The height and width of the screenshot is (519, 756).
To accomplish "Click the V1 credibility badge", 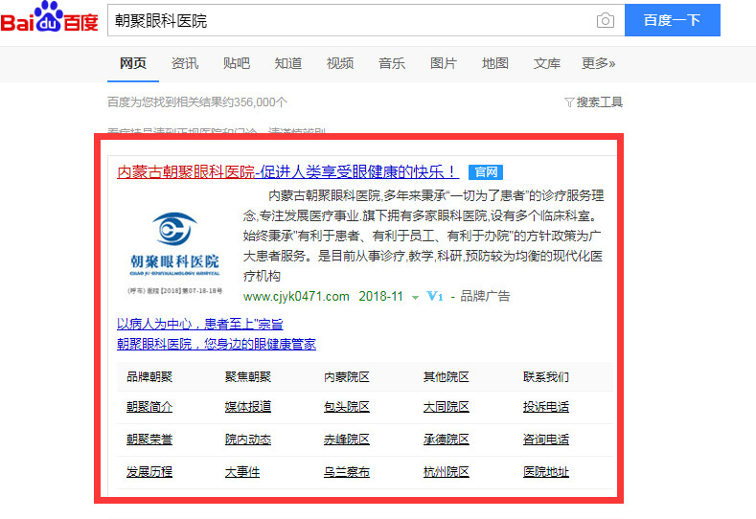I will [435, 296].
